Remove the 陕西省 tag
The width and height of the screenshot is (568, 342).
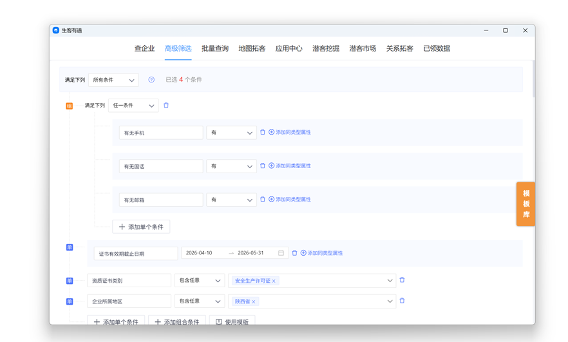[254, 302]
